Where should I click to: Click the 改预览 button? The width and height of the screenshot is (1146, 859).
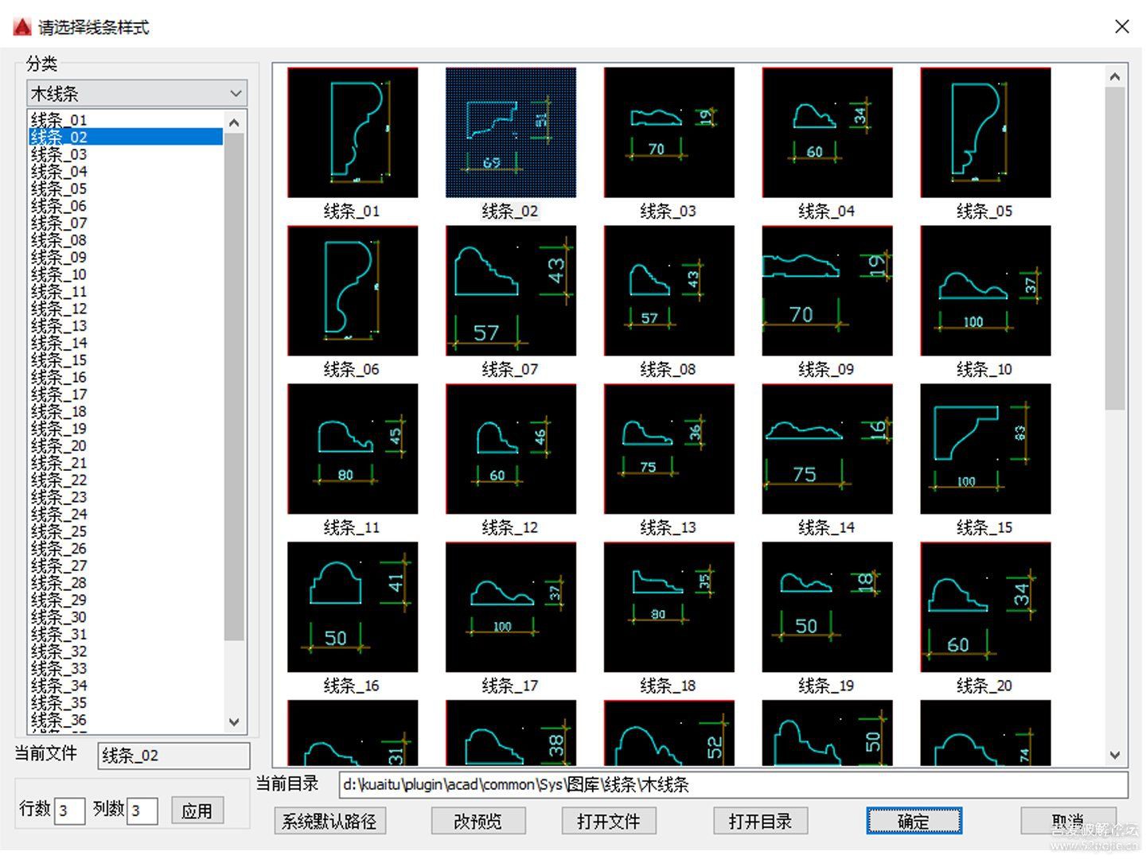477,821
